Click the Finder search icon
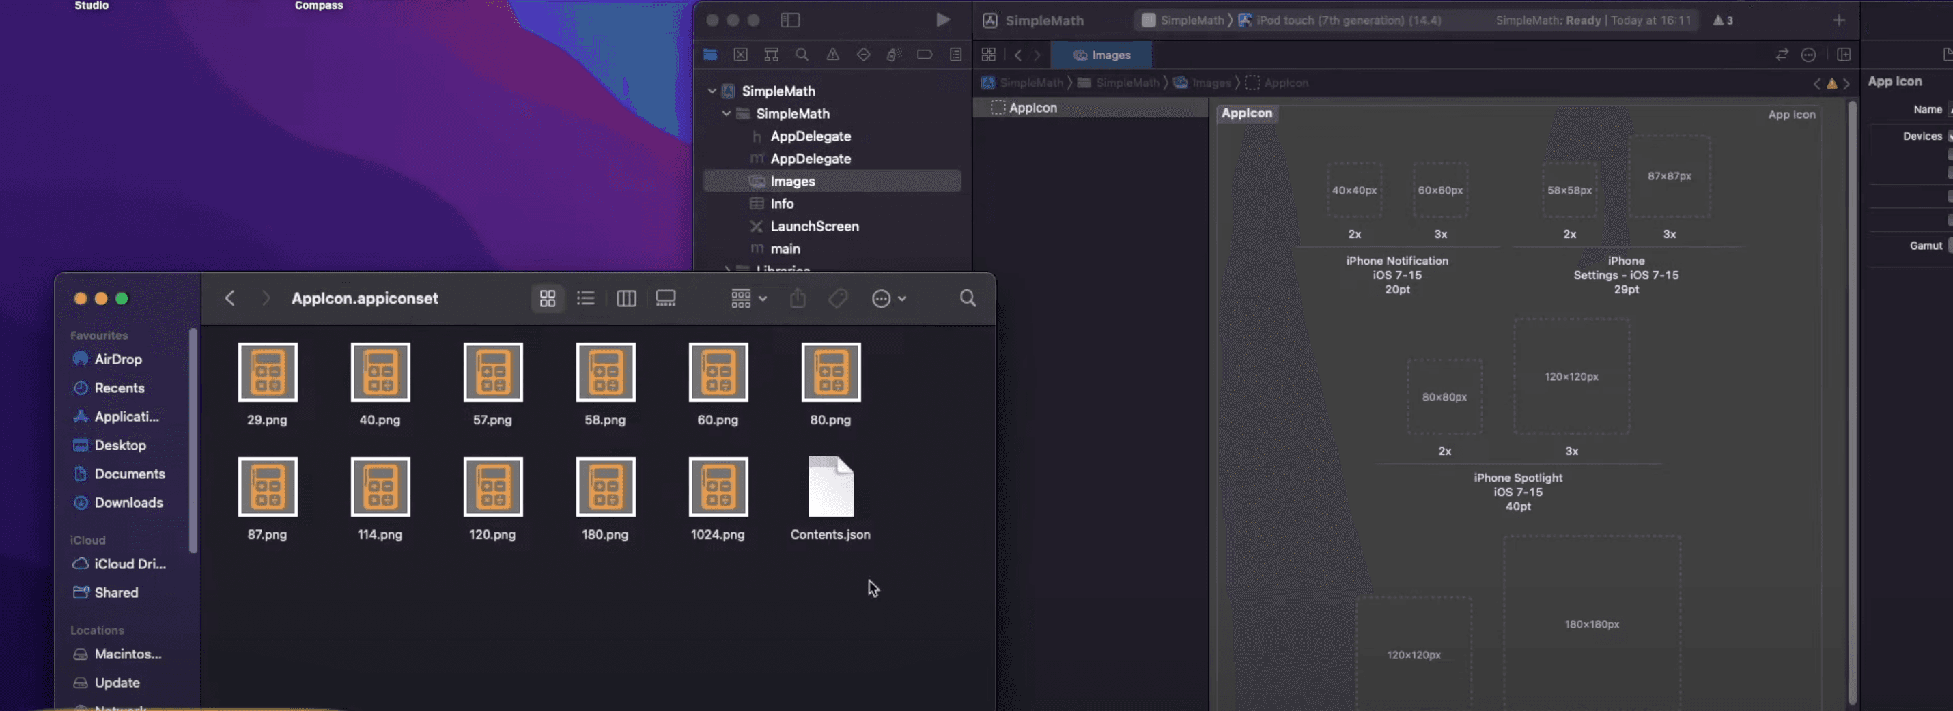Screen dimensions: 1953x711 pos(968,298)
